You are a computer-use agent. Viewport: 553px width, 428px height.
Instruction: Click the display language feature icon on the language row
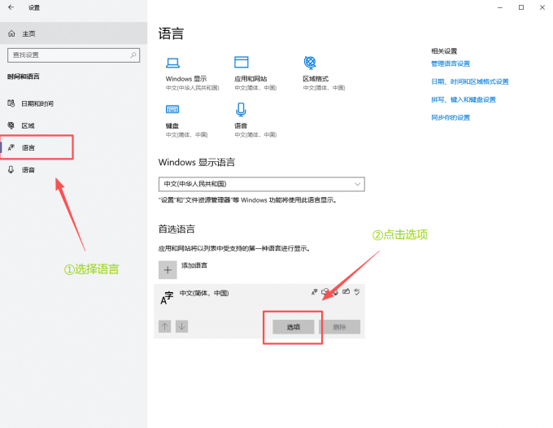[314, 292]
